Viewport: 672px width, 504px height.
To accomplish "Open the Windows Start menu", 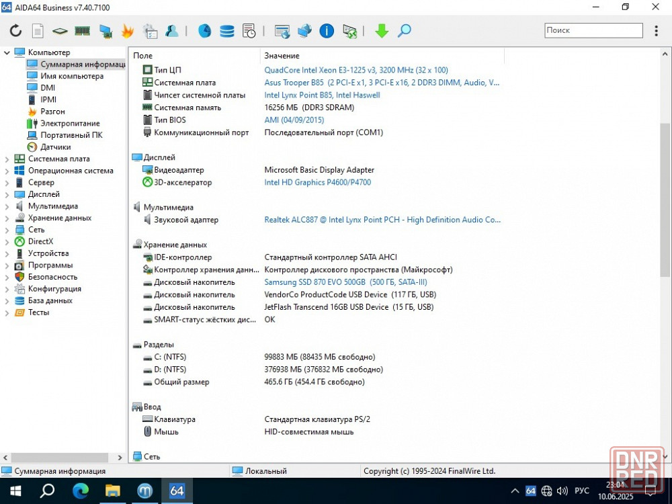I will point(16,491).
